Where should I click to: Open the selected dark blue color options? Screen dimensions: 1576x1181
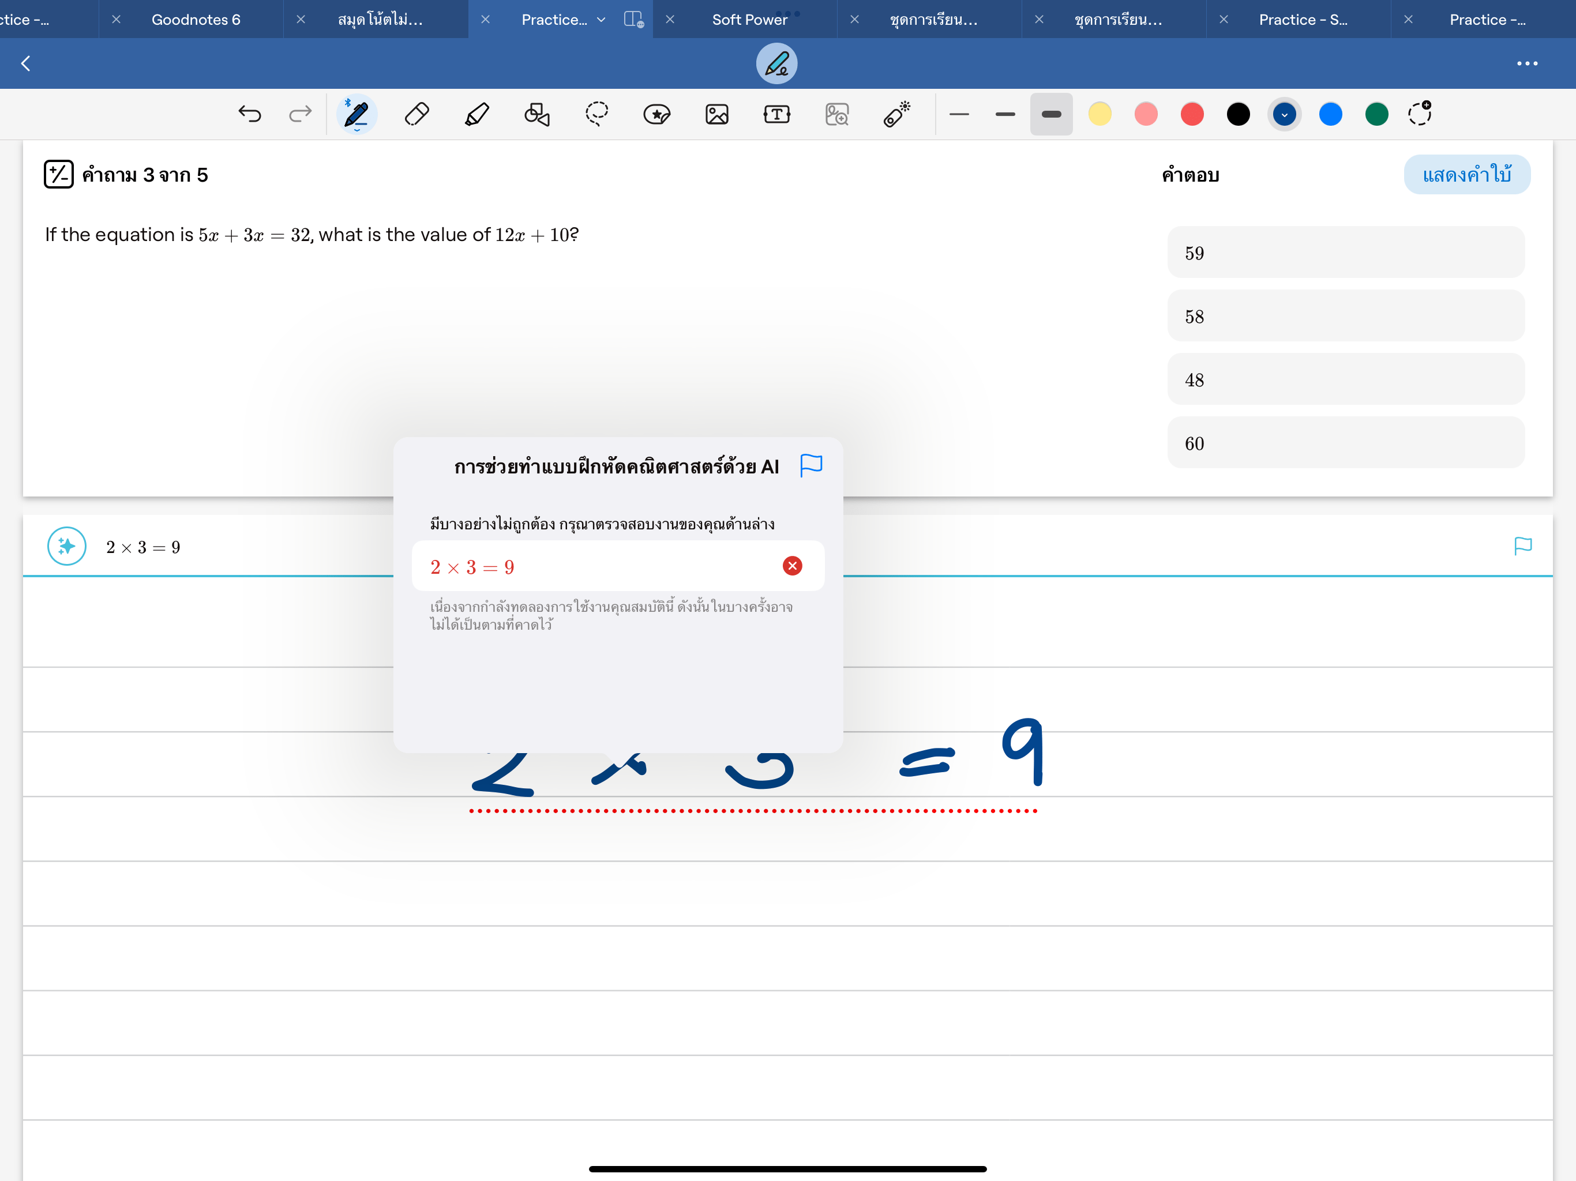click(x=1284, y=114)
